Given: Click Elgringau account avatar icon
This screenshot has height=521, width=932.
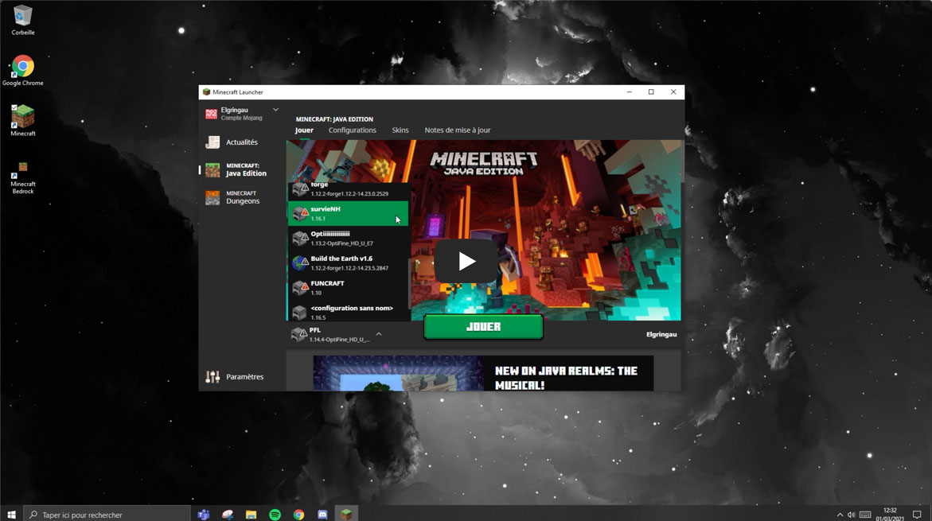Looking at the screenshot, I should coord(211,114).
